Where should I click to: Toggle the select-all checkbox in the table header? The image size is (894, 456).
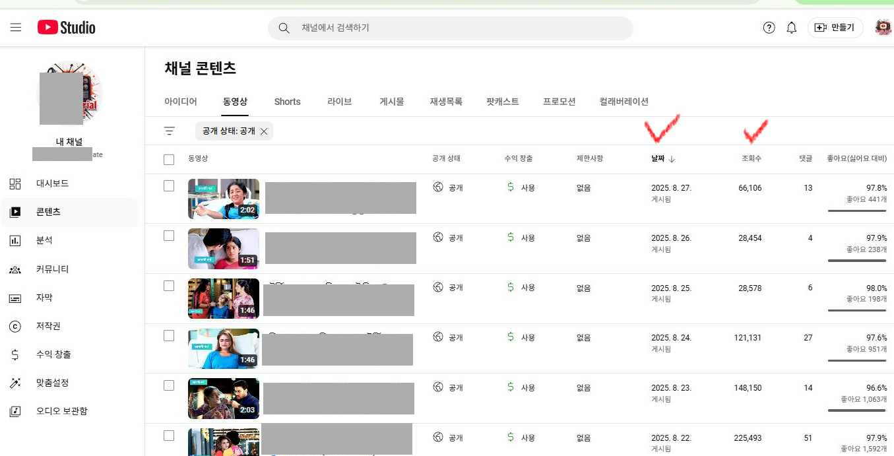coord(169,159)
